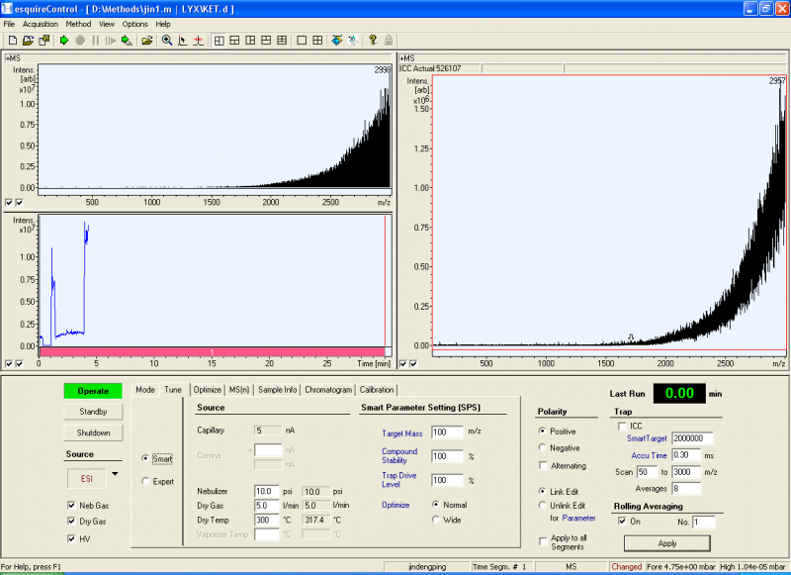The width and height of the screenshot is (791, 575).
Task: Open the ESI source dropdown arrow
Action: [117, 475]
